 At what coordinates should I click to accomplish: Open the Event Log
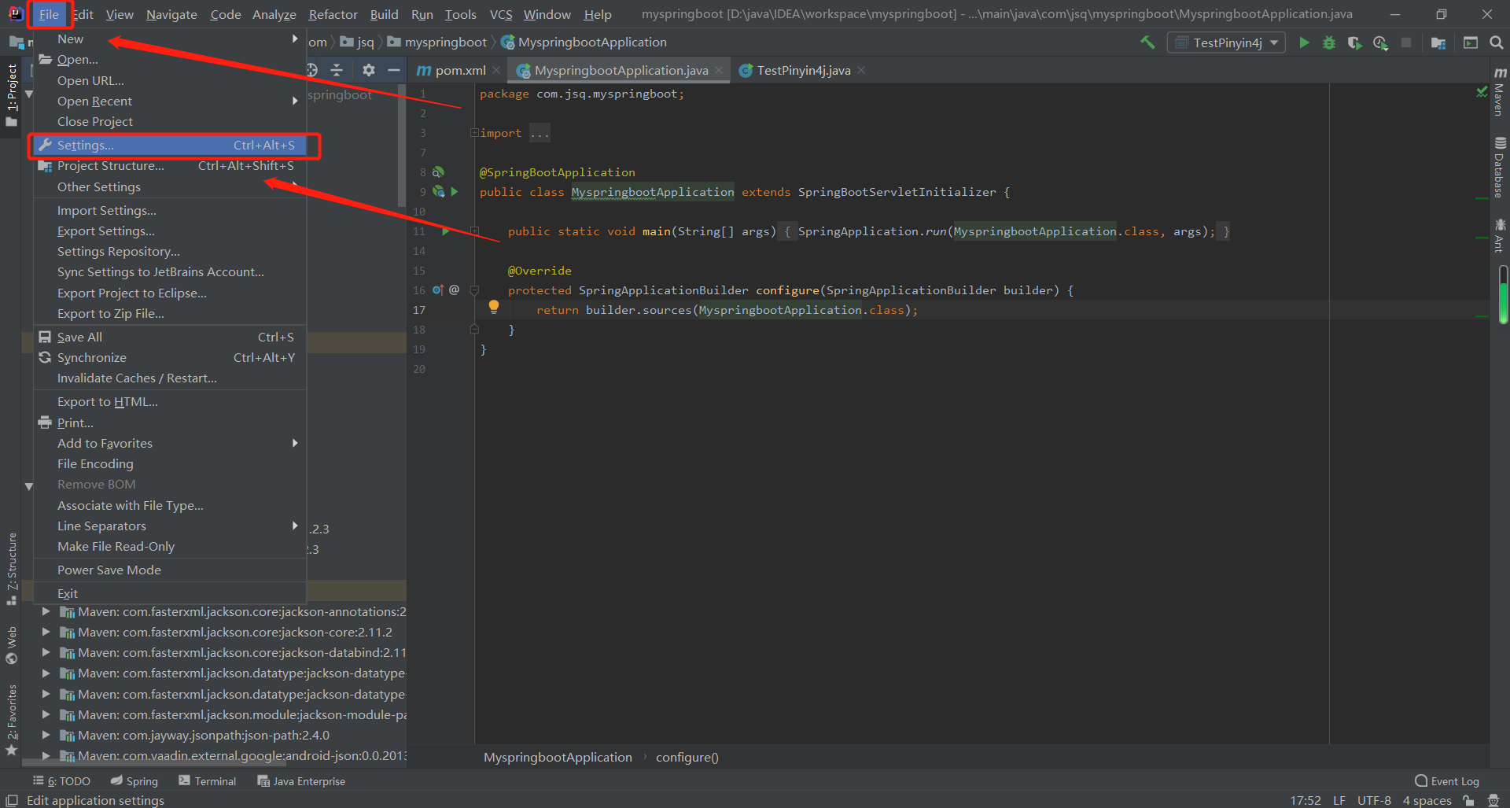point(1446,781)
